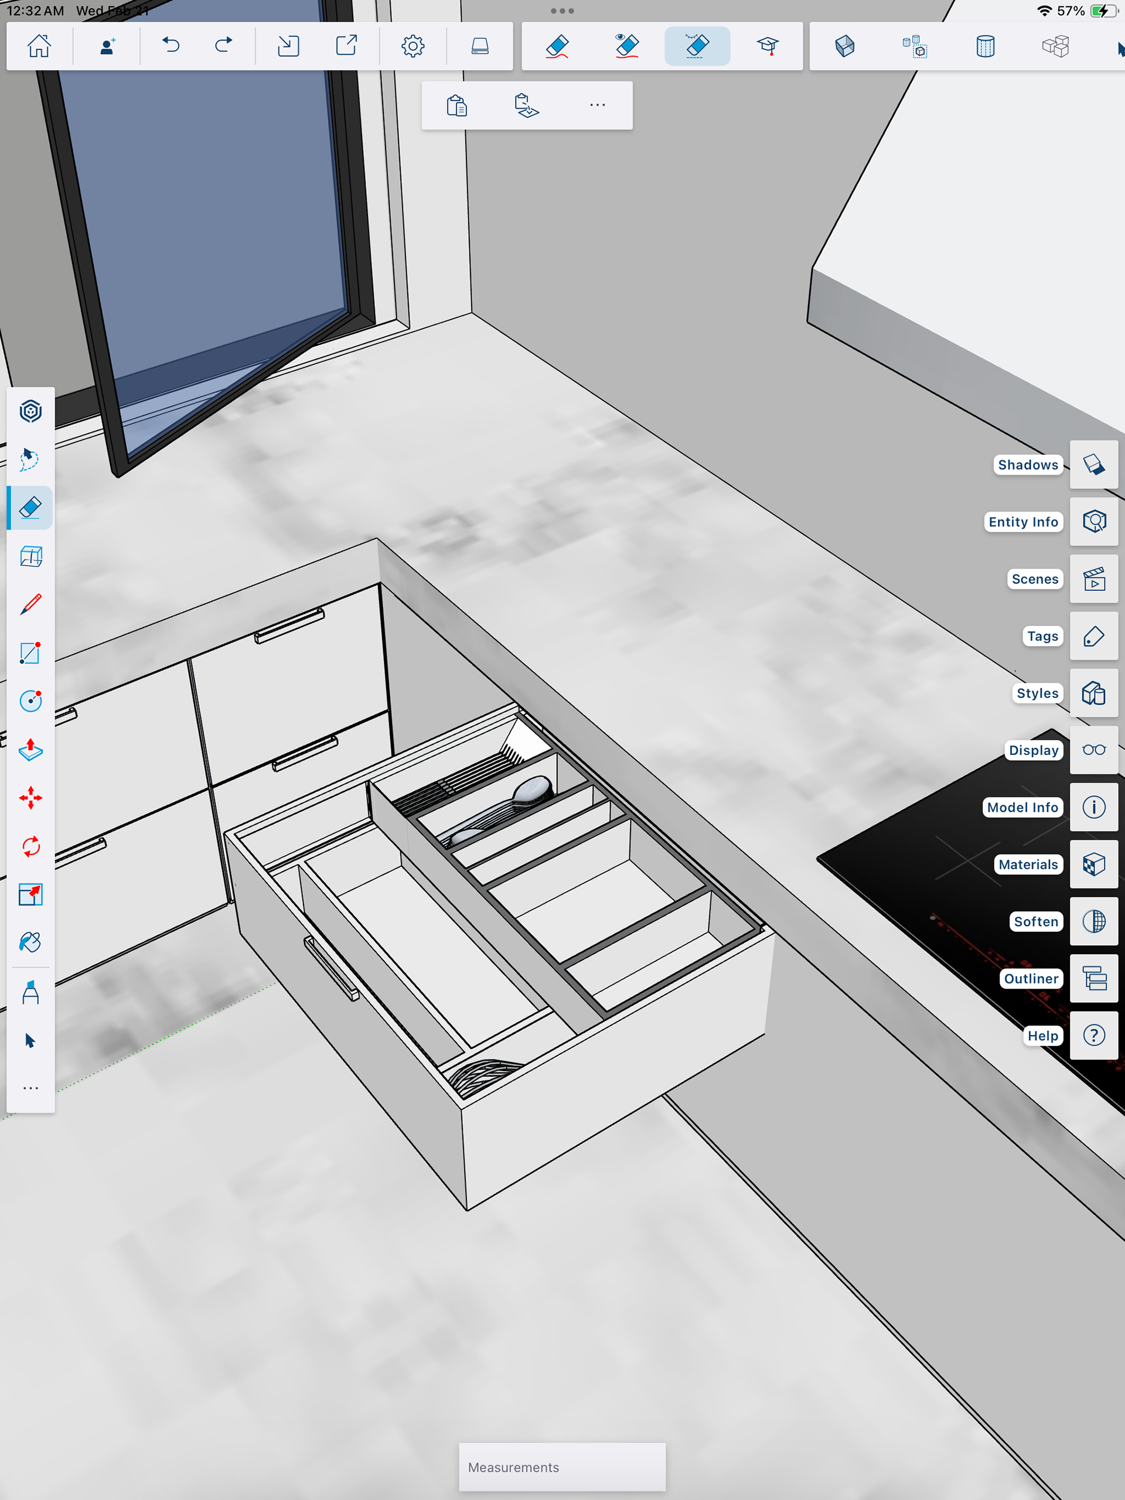Undo the last action
The image size is (1125, 1500).
171,46
